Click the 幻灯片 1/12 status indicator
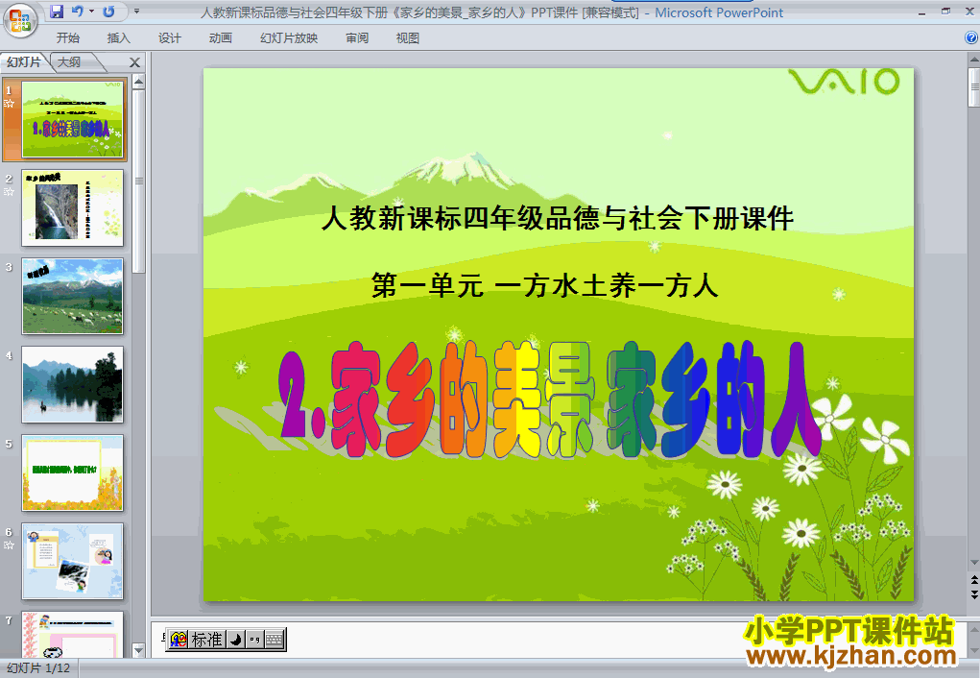 coord(38,668)
